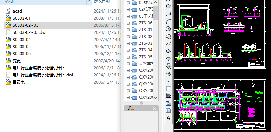Select the ZTS-05 folder in tree
This screenshot has width=271, height=132.
[146, 57]
